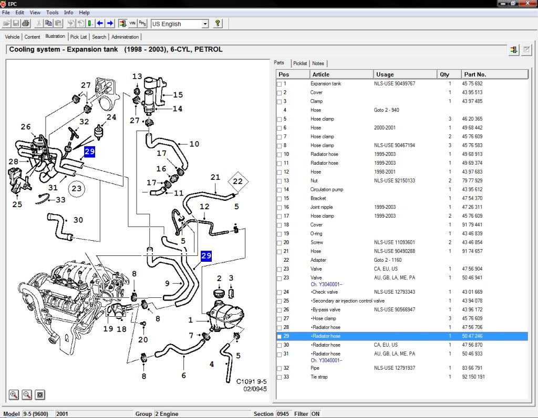Viewport: 538px width, 418px height.
Task: Tick the checkbox for Circulation pump, position 14
Action: (x=280, y=190)
